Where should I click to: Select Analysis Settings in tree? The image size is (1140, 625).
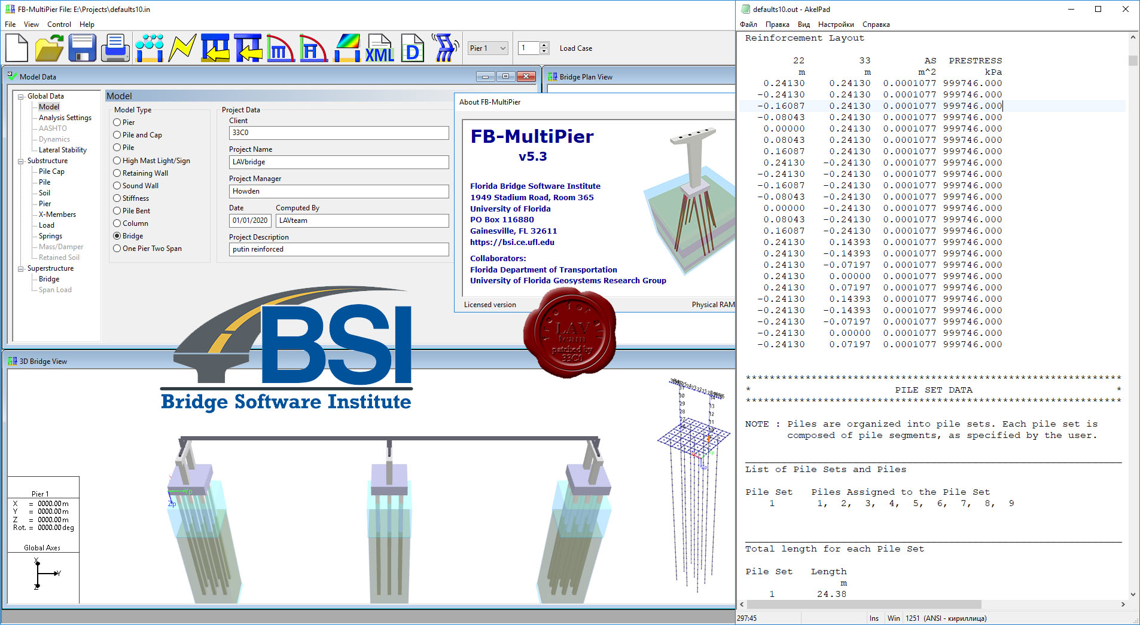(x=65, y=118)
